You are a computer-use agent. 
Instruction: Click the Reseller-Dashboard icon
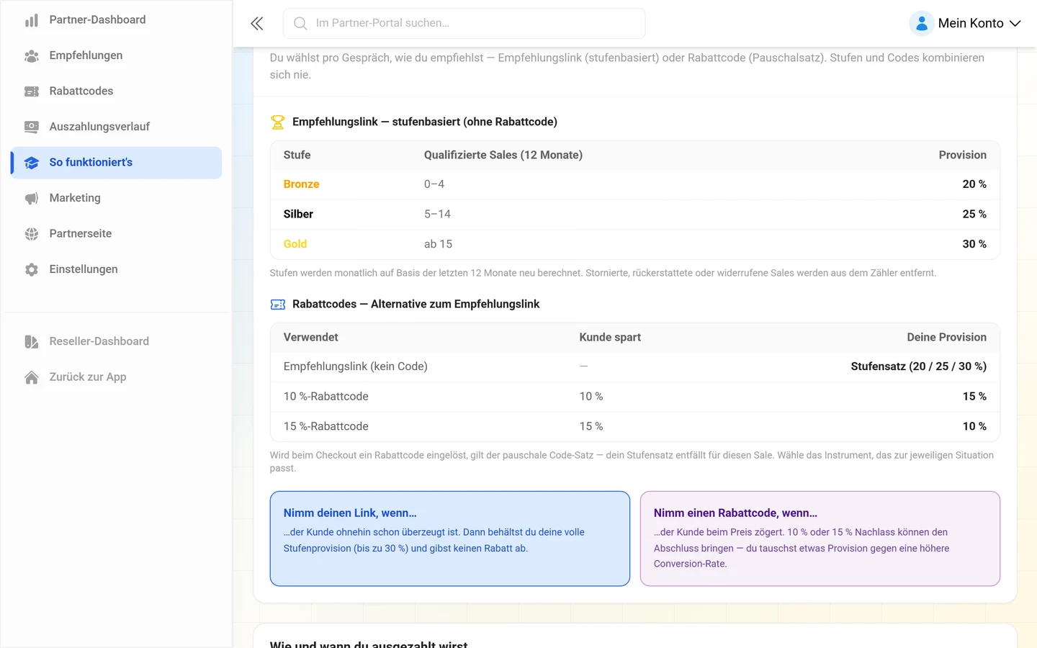coord(32,341)
